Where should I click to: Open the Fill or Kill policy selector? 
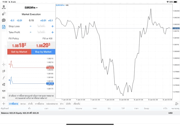point(47,38)
